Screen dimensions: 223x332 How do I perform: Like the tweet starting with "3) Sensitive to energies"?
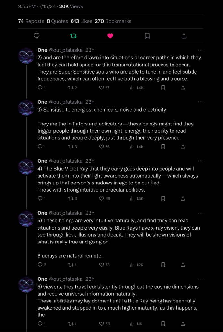point(102,147)
